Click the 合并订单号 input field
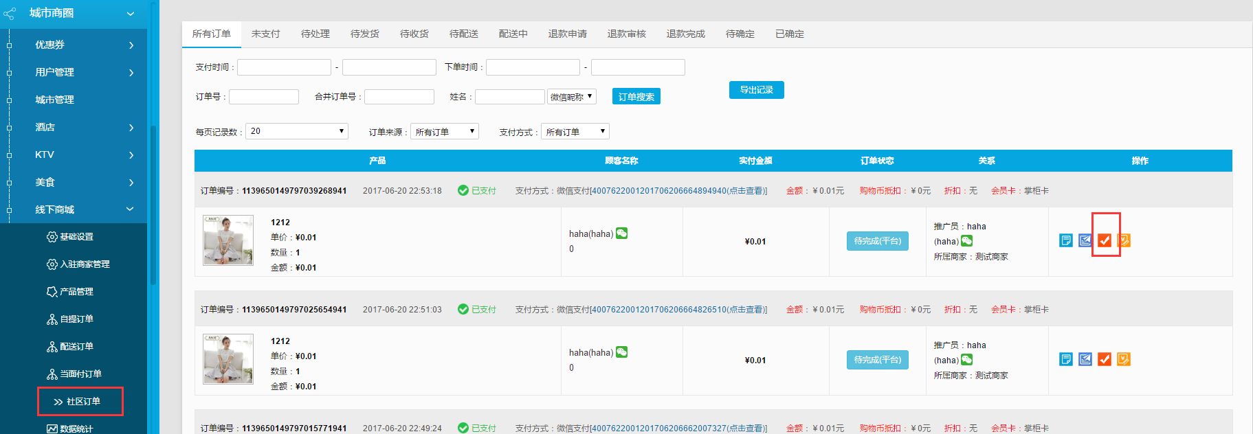This screenshot has width=1253, height=434. click(399, 97)
